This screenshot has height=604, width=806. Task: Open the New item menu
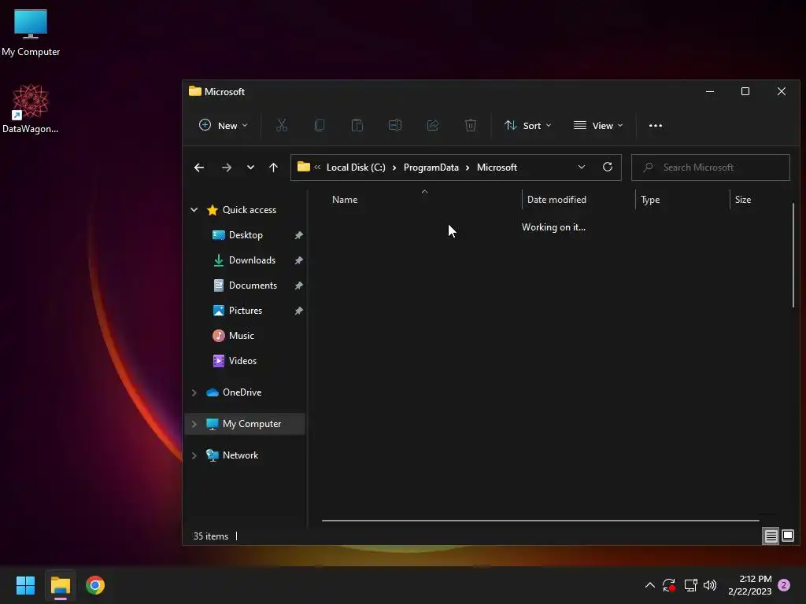coord(223,125)
